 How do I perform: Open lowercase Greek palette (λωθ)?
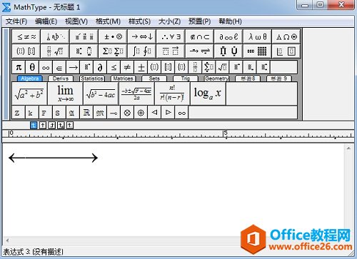257,36
